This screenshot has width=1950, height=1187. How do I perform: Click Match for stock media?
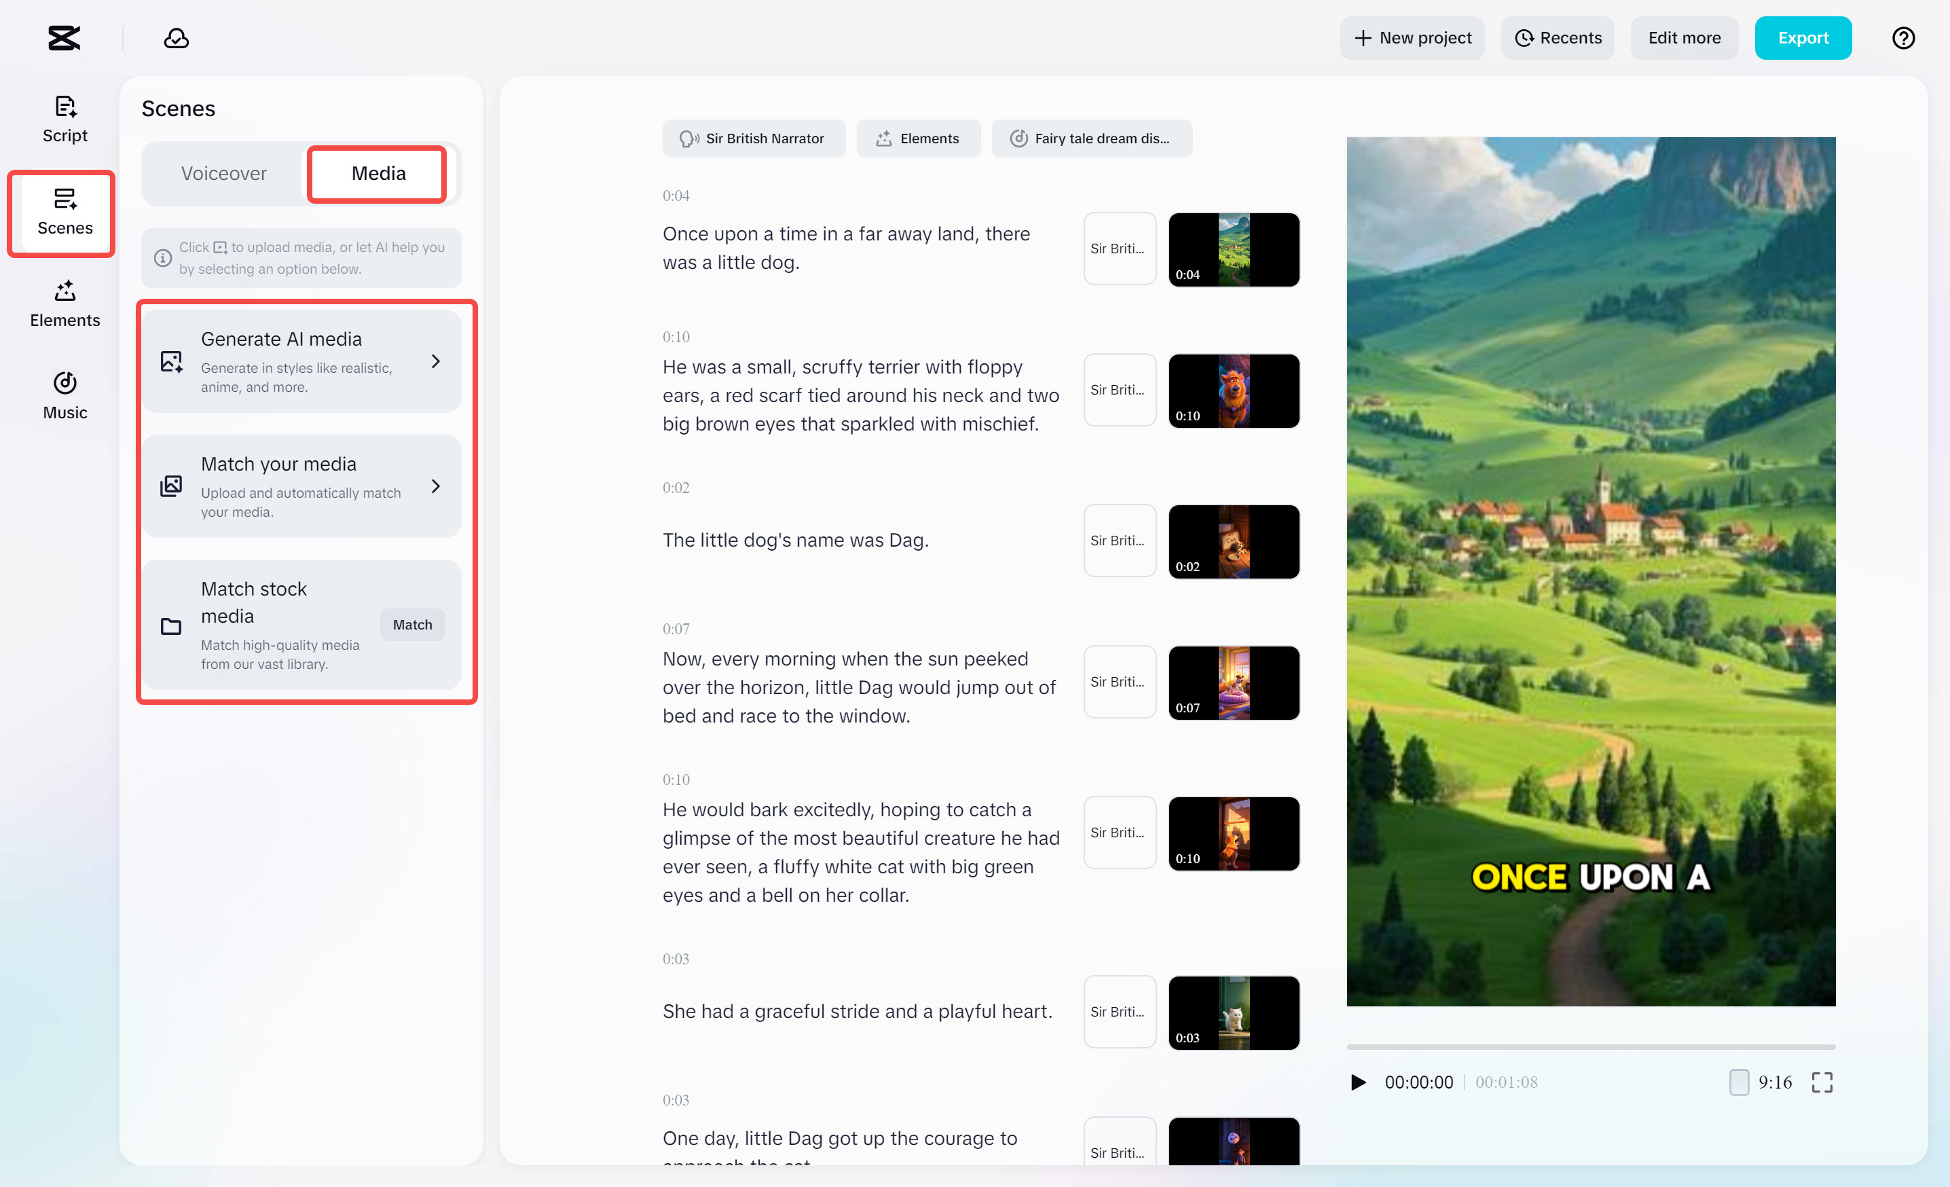tap(412, 624)
